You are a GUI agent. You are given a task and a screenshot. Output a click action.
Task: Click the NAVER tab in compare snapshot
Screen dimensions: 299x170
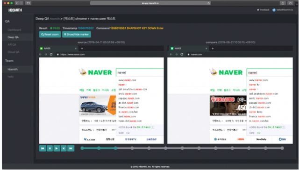pos(189,49)
